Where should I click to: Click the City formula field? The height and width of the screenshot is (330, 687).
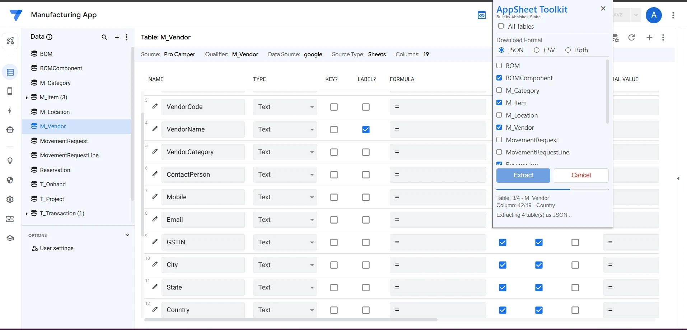438,265
